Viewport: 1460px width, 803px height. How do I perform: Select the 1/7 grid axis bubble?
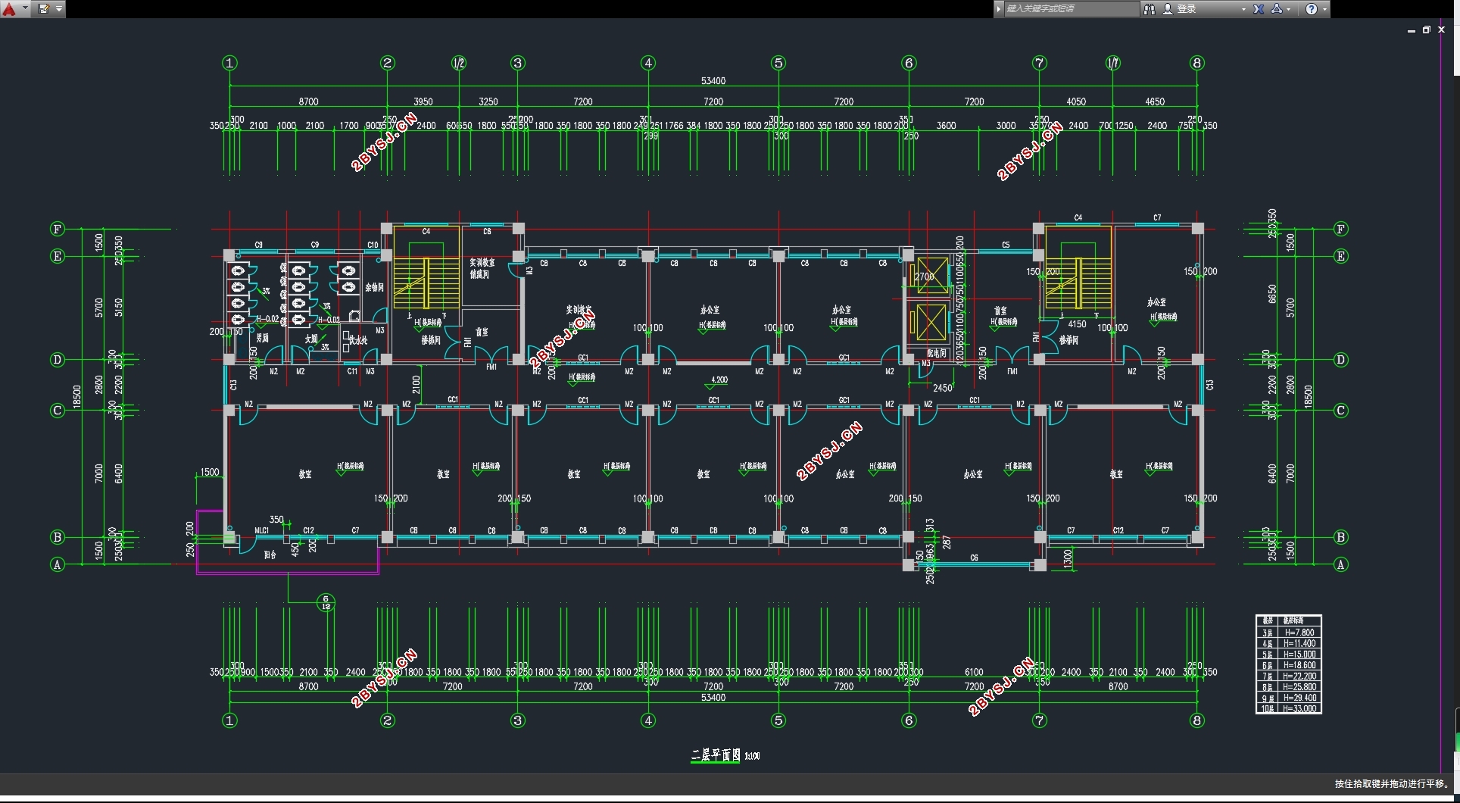tap(1112, 63)
